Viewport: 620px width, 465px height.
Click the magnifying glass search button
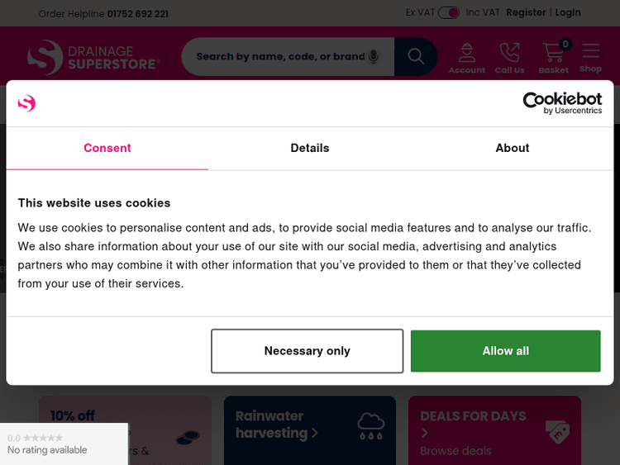coord(416,56)
